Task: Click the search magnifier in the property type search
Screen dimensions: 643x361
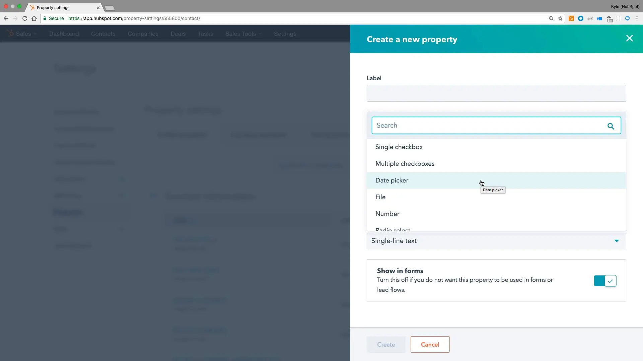Action: (611, 125)
